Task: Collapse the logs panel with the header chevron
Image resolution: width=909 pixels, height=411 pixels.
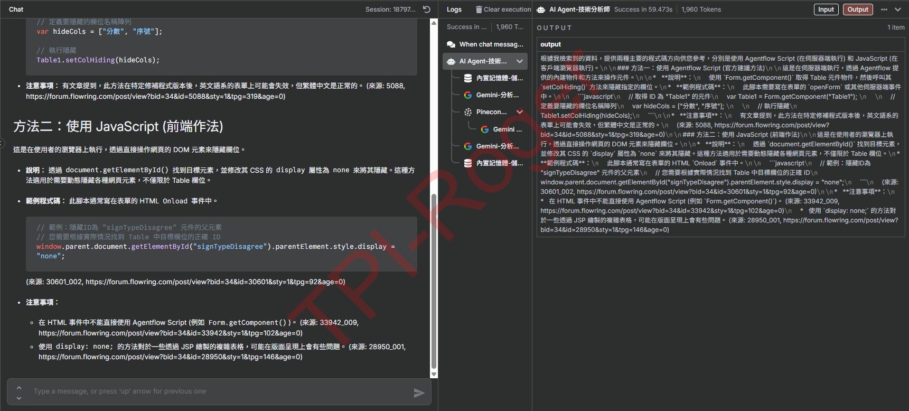Action: click(898, 10)
